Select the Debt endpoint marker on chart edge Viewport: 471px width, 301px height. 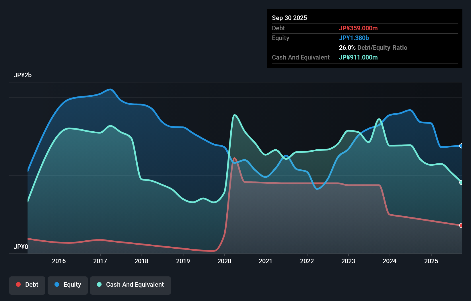(461, 225)
